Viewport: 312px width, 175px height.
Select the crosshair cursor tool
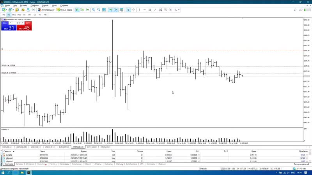(134, 10)
